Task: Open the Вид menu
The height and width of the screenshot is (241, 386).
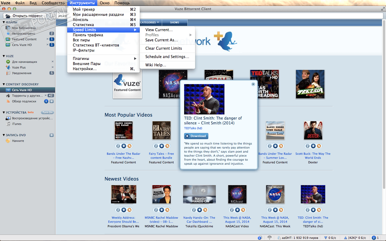Action: click(33, 3)
